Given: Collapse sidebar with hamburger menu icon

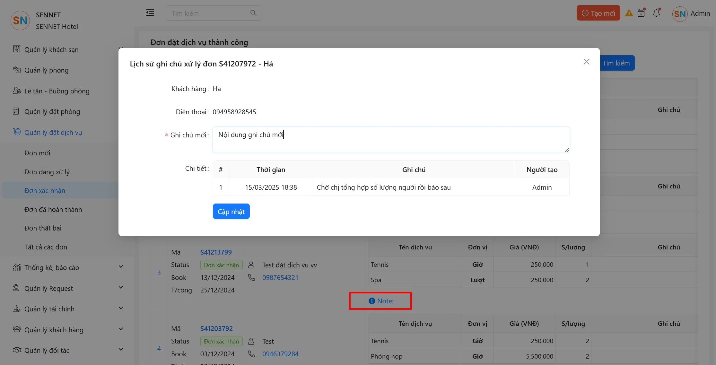Looking at the screenshot, I should tap(150, 13).
